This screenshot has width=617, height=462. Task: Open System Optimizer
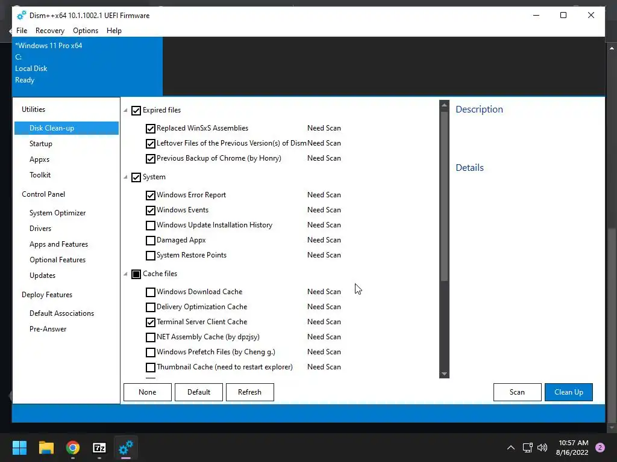57,213
